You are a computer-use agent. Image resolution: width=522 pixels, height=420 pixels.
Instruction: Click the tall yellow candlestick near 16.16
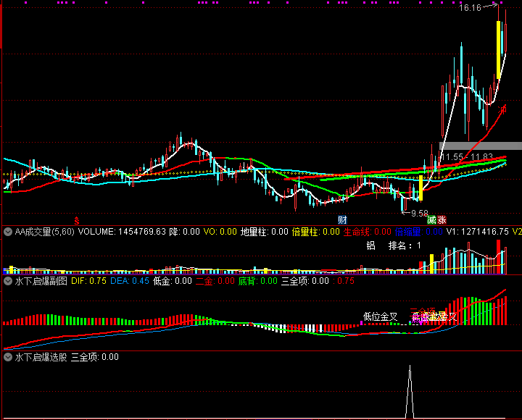pos(498,50)
